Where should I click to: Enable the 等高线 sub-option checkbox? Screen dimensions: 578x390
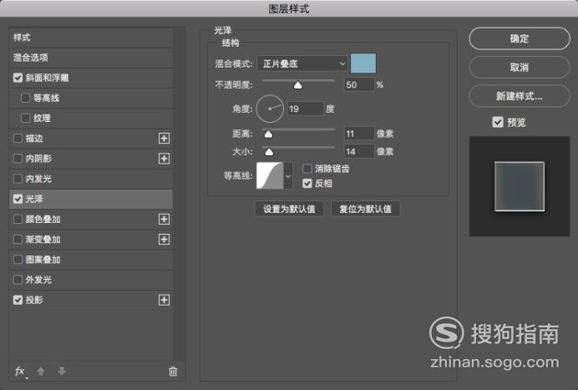(25, 98)
